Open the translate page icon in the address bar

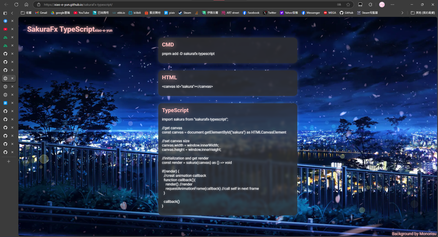pyautogui.click(x=339, y=5)
